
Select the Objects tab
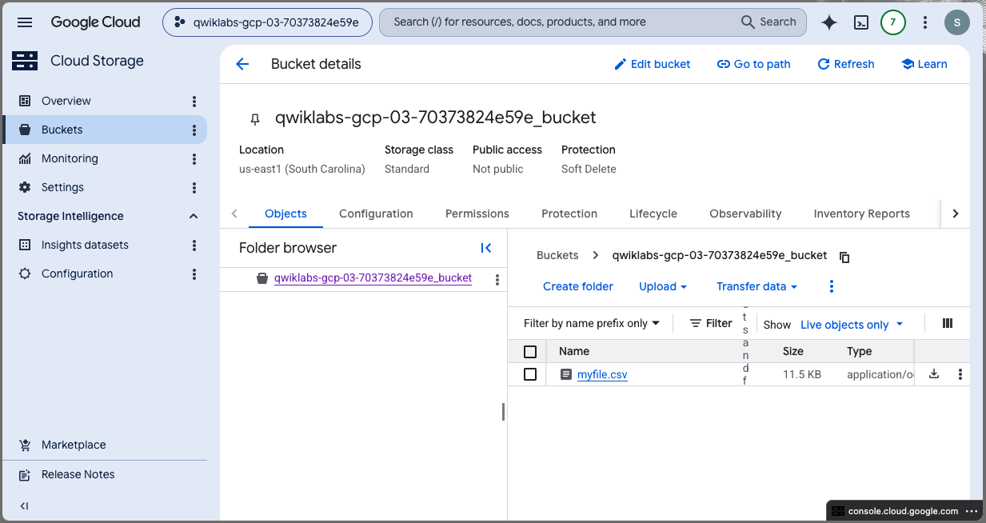pos(285,214)
